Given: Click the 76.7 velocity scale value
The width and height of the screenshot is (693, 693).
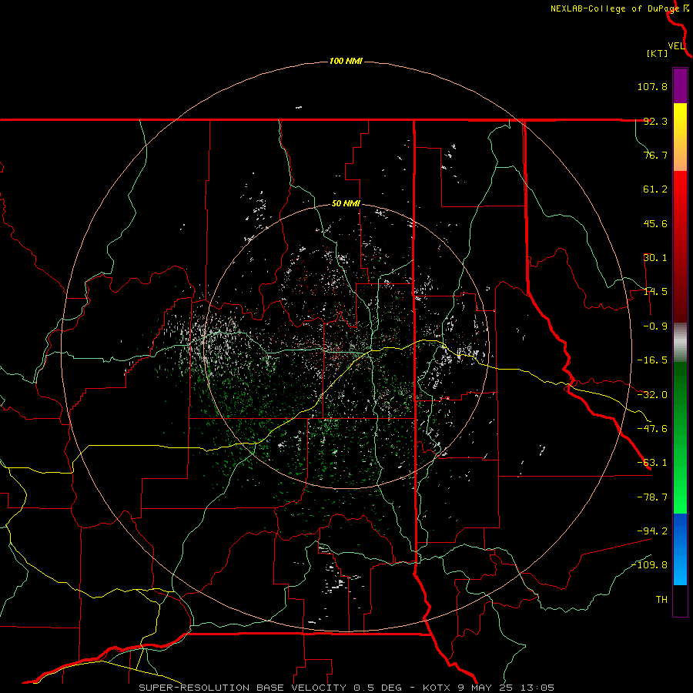Looking at the screenshot, I should (x=655, y=155).
